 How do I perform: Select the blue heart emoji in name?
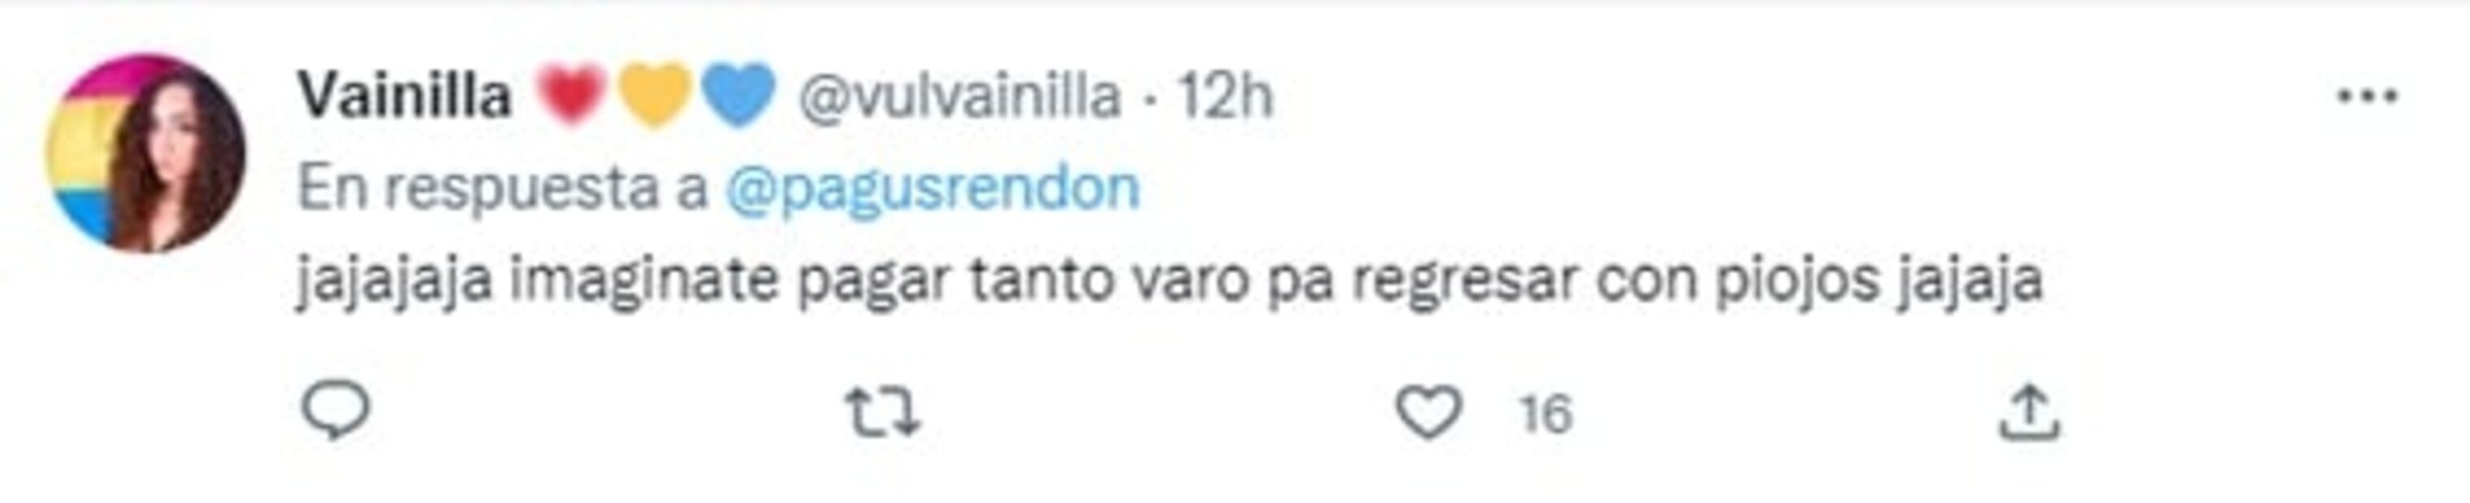[738, 95]
